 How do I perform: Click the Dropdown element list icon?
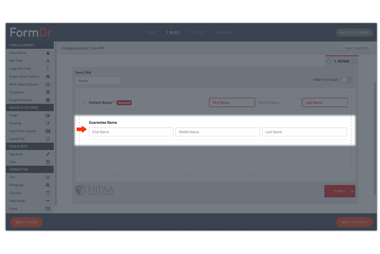(x=48, y=92)
